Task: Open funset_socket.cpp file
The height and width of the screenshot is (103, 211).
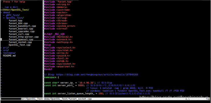Action: point(20,42)
